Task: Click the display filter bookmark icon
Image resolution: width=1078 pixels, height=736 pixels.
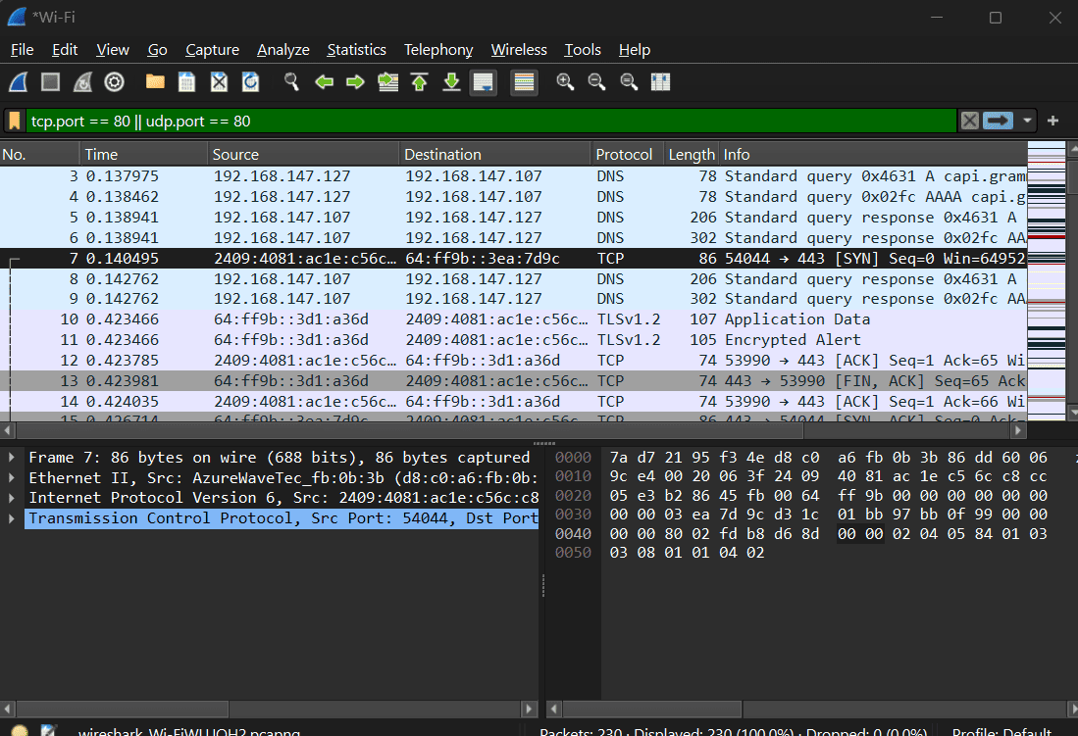Action: tap(15, 121)
